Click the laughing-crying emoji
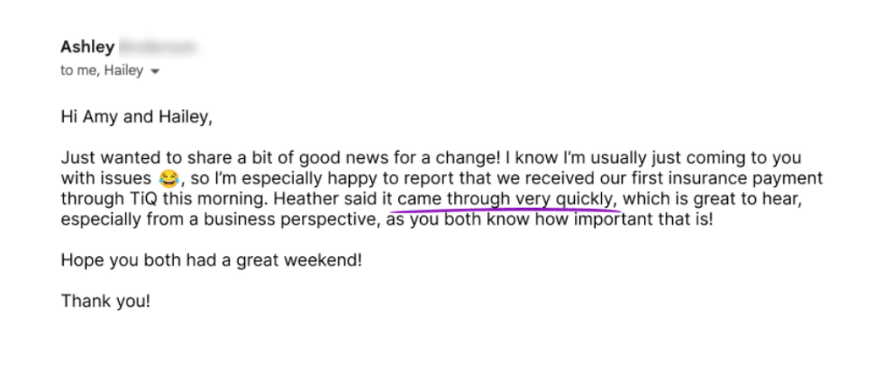Viewport: 875px width, 381px height. click(169, 179)
